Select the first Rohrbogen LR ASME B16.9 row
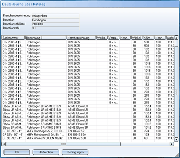 point(88,106)
